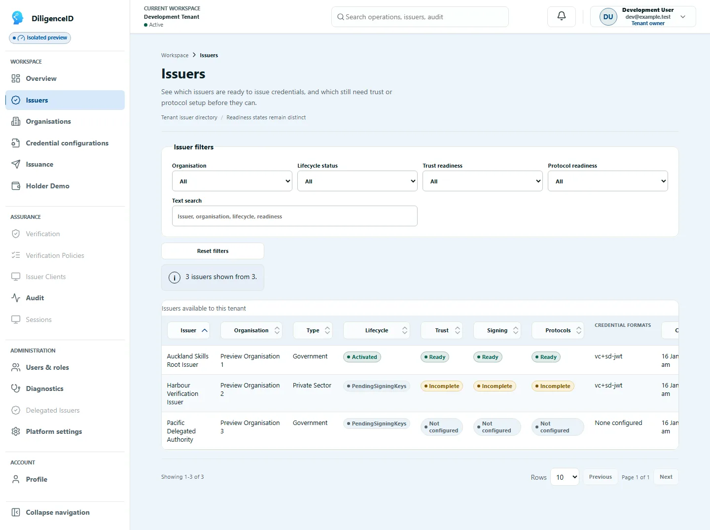Open the Organisation filter dropdown

(x=232, y=181)
